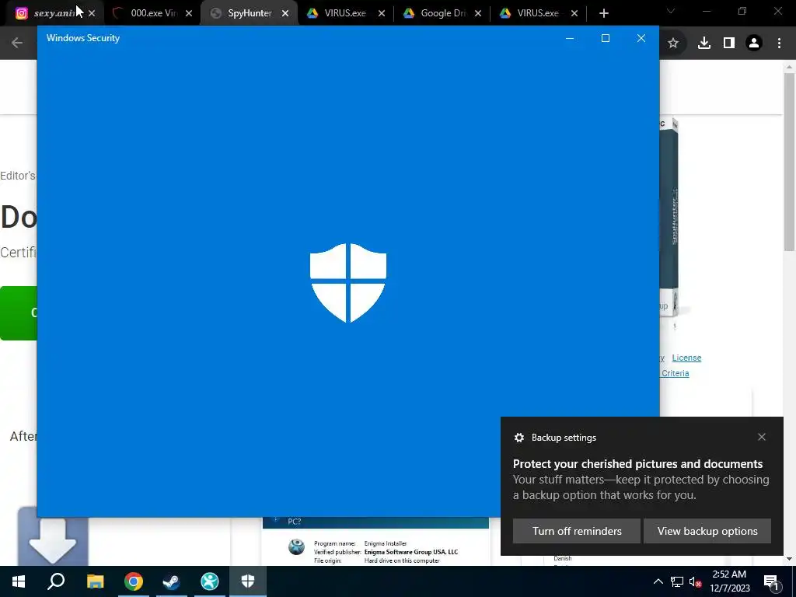This screenshot has width=796, height=597.
Task: Go back in browser history
Action: coord(17,43)
